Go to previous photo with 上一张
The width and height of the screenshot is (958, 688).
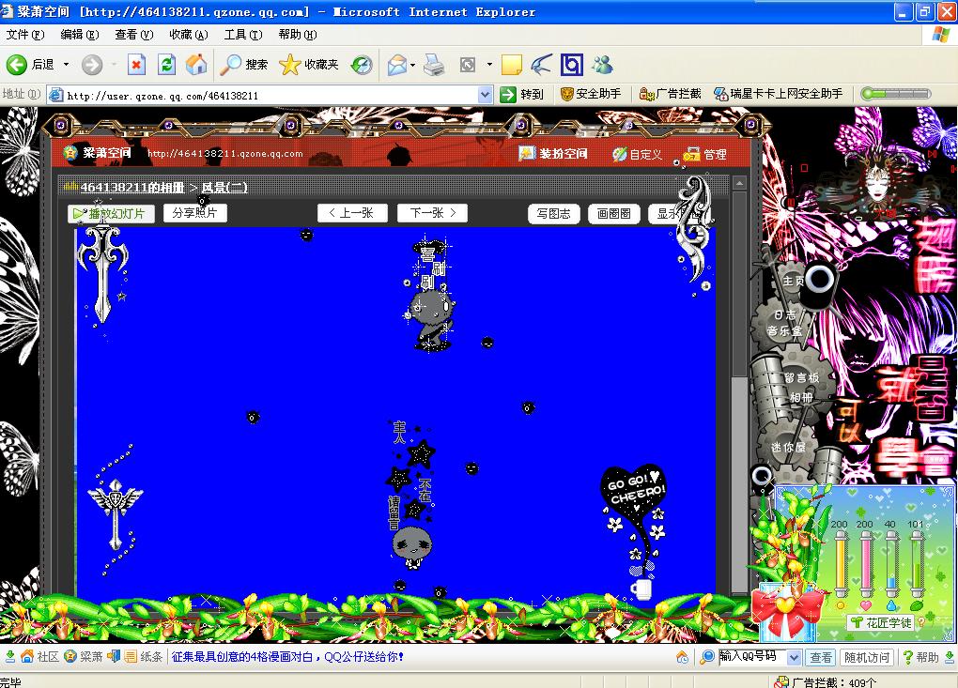click(x=352, y=212)
